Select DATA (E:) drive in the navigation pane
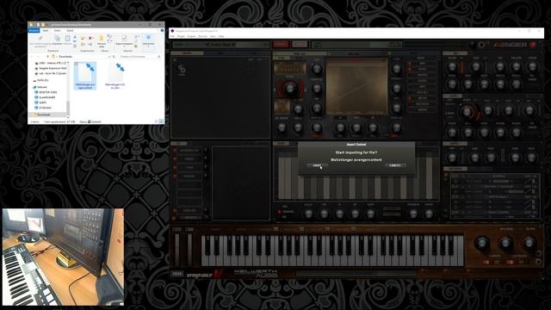 click(x=41, y=80)
